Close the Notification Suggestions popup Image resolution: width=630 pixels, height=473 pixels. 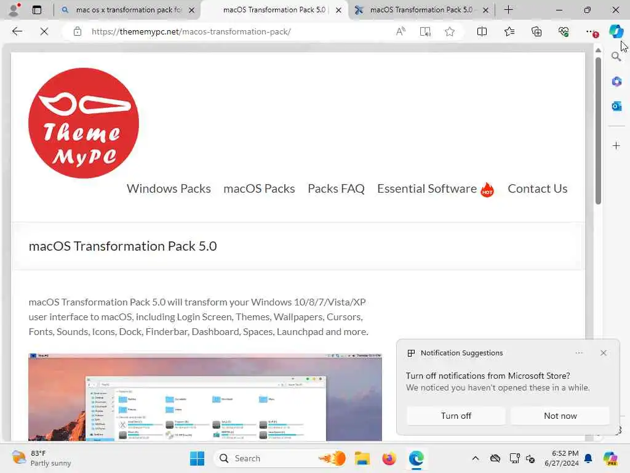[603, 353]
